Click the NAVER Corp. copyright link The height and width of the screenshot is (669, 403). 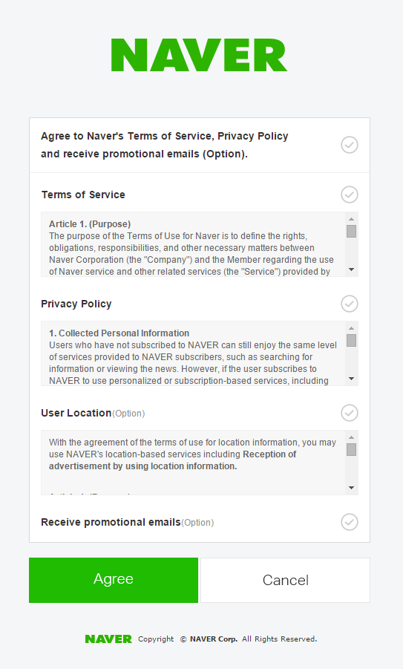(214, 639)
